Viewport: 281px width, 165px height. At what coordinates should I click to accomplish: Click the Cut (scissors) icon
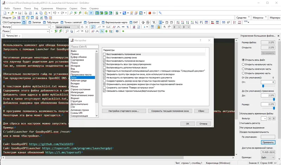pos(37,13)
